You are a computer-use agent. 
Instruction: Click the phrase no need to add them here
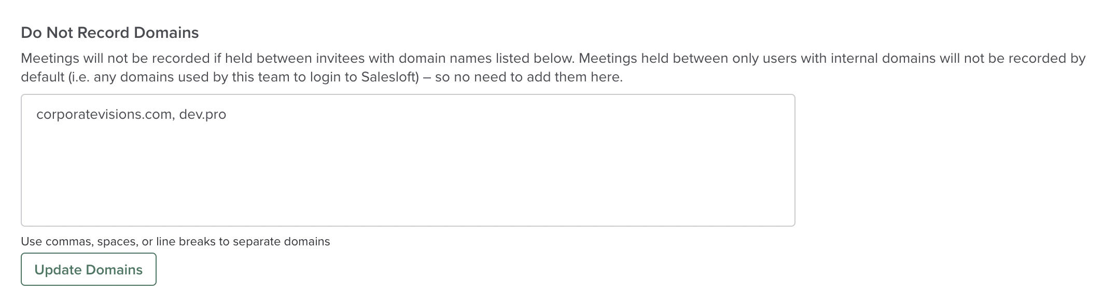click(538, 77)
